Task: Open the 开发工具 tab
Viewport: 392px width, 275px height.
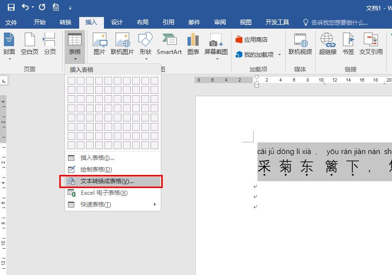Action: point(277,22)
